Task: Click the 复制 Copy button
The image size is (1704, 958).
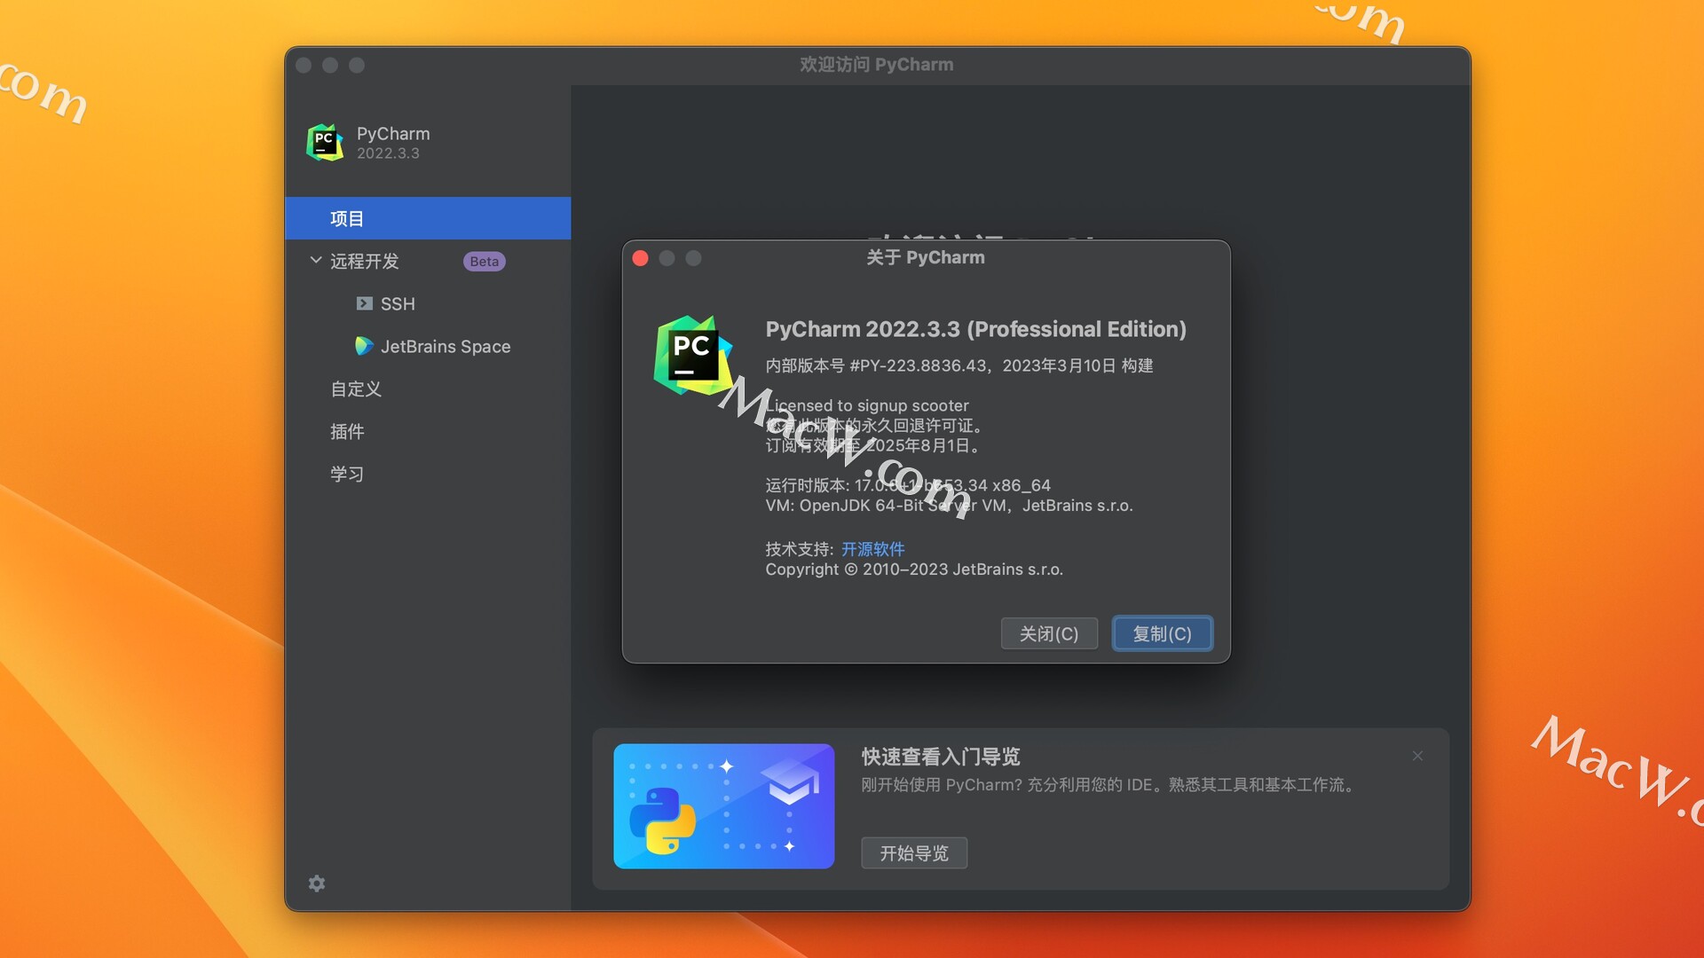Action: [1161, 632]
